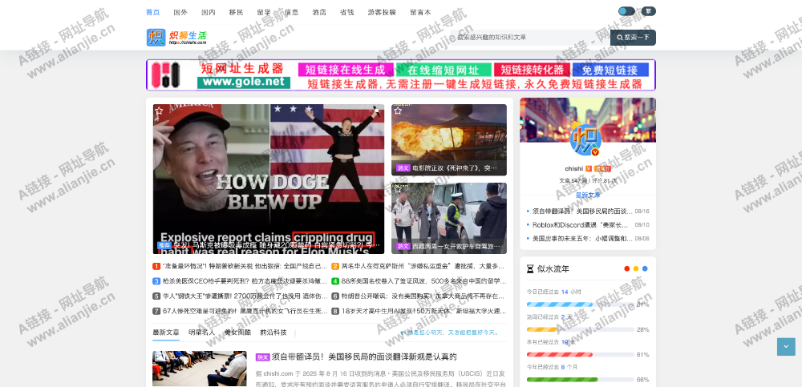Open the Roblox和Discord article link
The height and width of the screenshot is (387, 802).
[581, 225]
